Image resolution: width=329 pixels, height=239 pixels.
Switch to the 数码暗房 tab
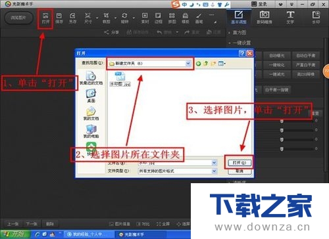(265, 17)
